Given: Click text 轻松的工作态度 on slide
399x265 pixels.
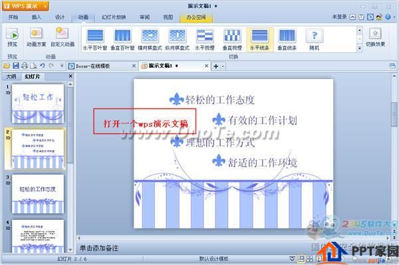Looking at the screenshot, I should [220, 100].
